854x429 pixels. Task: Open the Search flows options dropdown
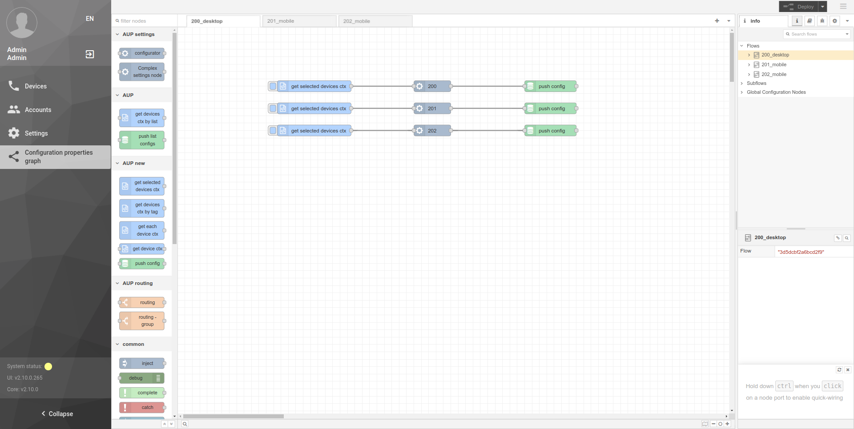(847, 34)
